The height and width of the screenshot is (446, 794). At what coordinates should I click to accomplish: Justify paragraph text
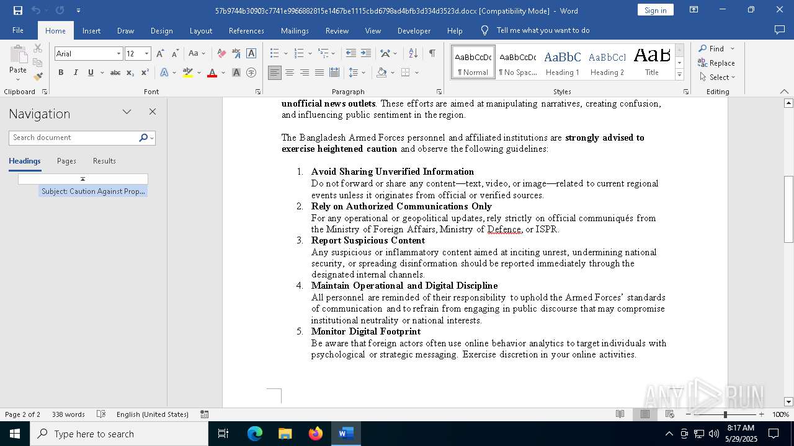pos(319,72)
